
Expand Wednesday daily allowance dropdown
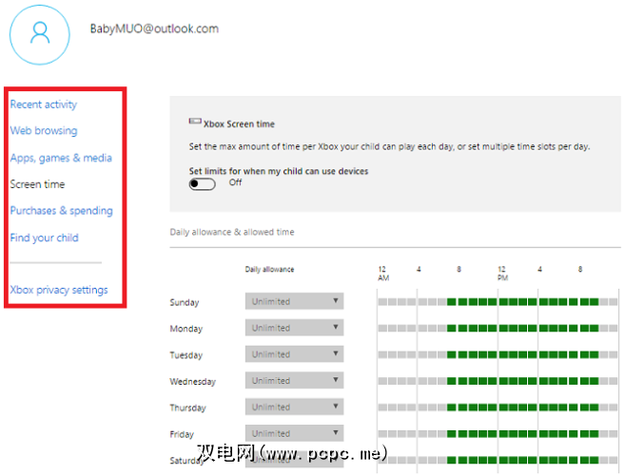pyautogui.click(x=294, y=380)
